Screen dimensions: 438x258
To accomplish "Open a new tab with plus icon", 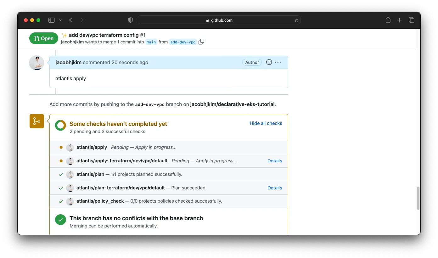I will point(400,20).
